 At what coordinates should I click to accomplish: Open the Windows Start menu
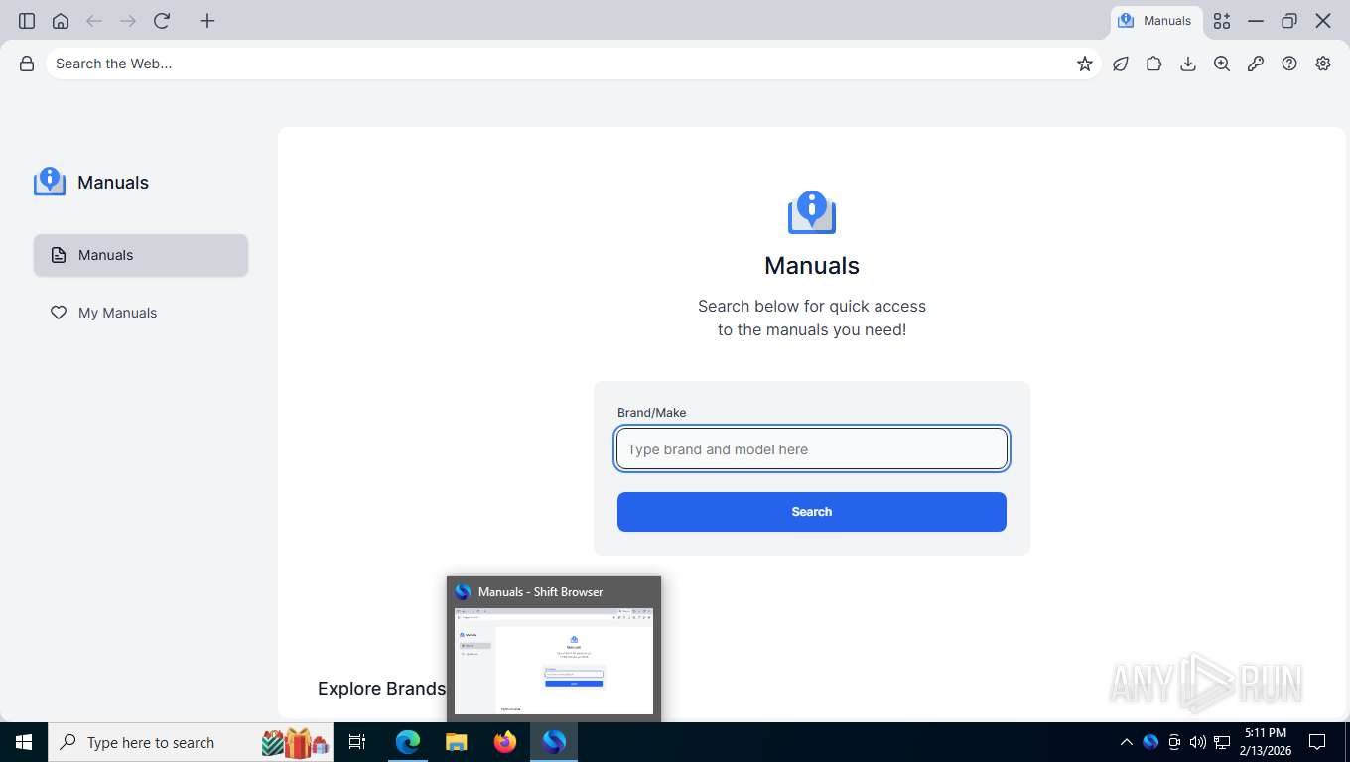pyautogui.click(x=24, y=742)
